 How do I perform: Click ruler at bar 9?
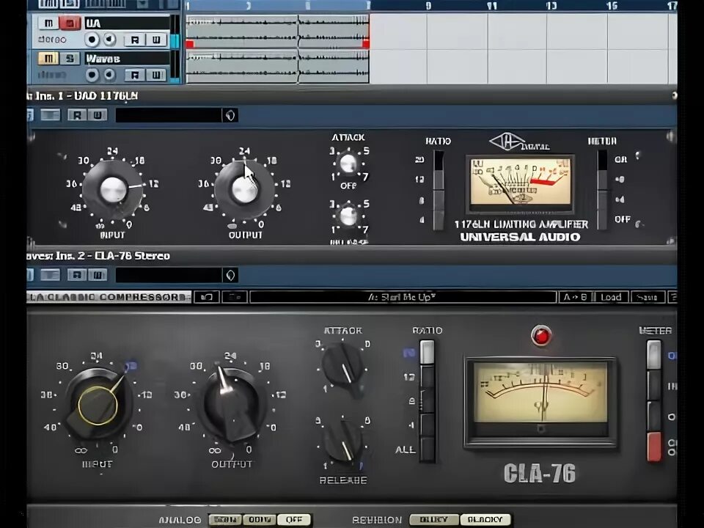click(x=428, y=6)
